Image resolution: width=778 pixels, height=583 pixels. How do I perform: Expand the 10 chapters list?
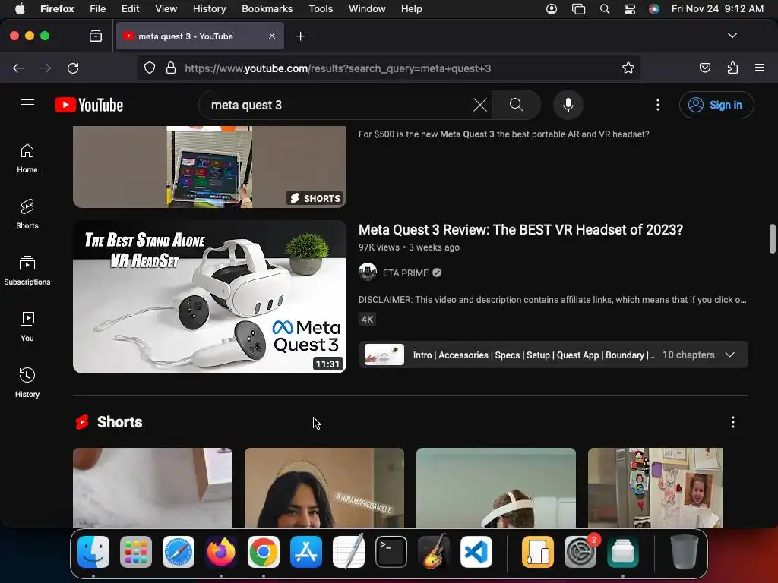tap(730, 355)
